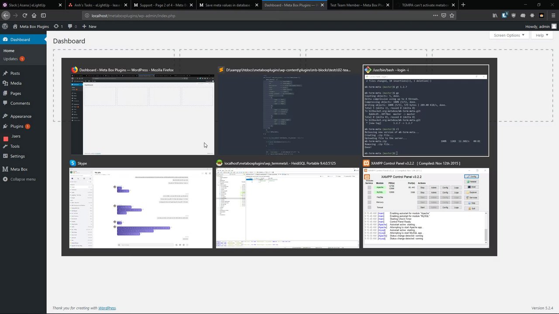
Task: Bookmark this page with the star icon
Action: point(452,15)
